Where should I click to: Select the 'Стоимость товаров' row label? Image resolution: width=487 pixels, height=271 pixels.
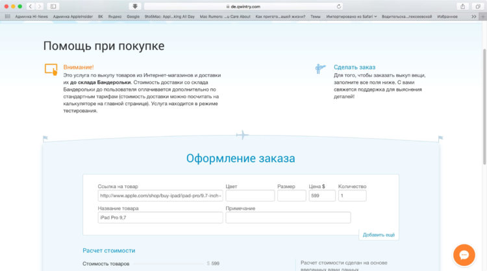(106, 264)
